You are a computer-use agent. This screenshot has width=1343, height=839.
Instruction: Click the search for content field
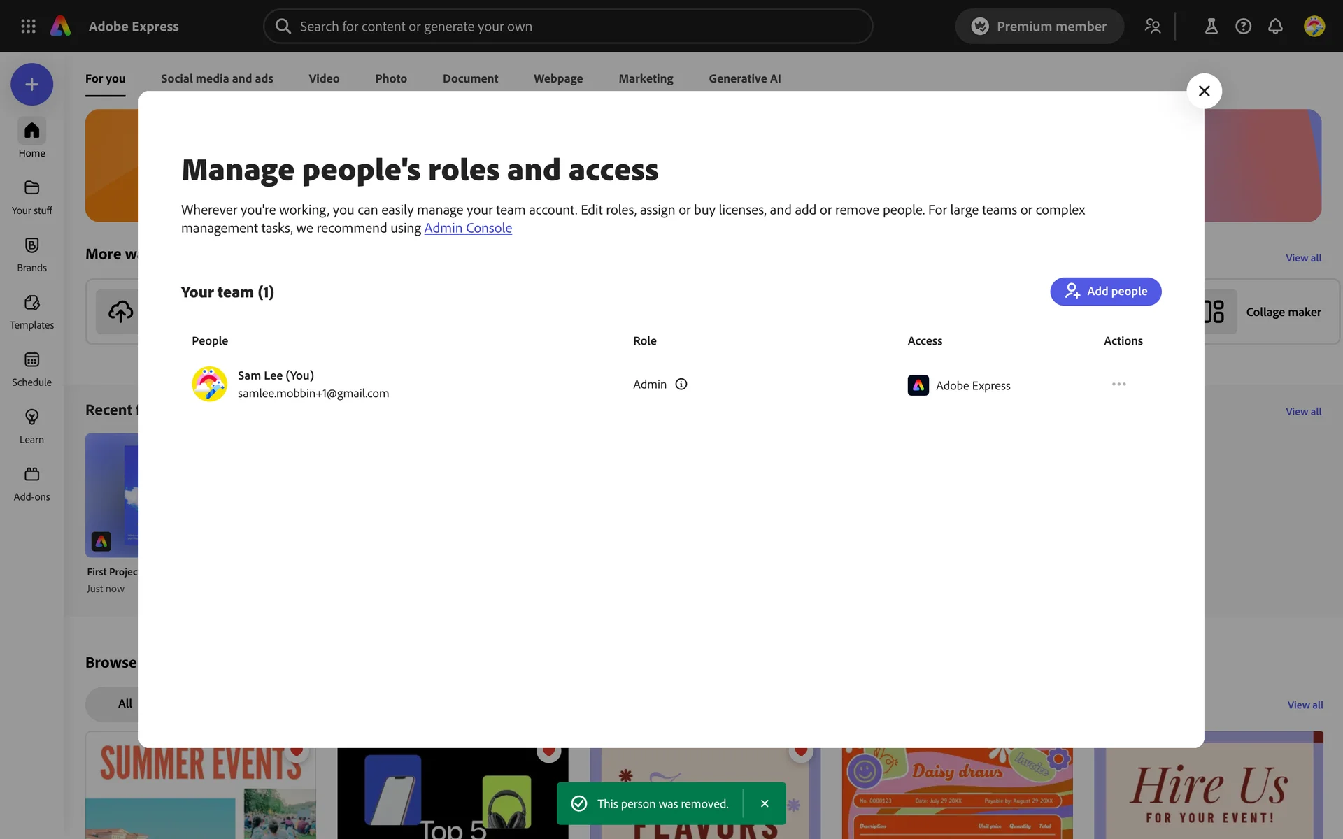tap(568, 27)
